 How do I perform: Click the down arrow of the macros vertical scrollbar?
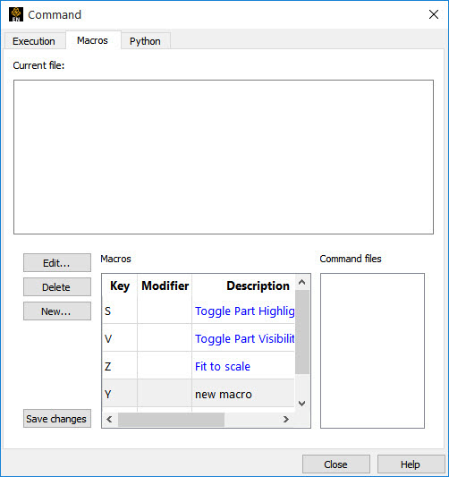pyautogui.click(x=301, y=404)
